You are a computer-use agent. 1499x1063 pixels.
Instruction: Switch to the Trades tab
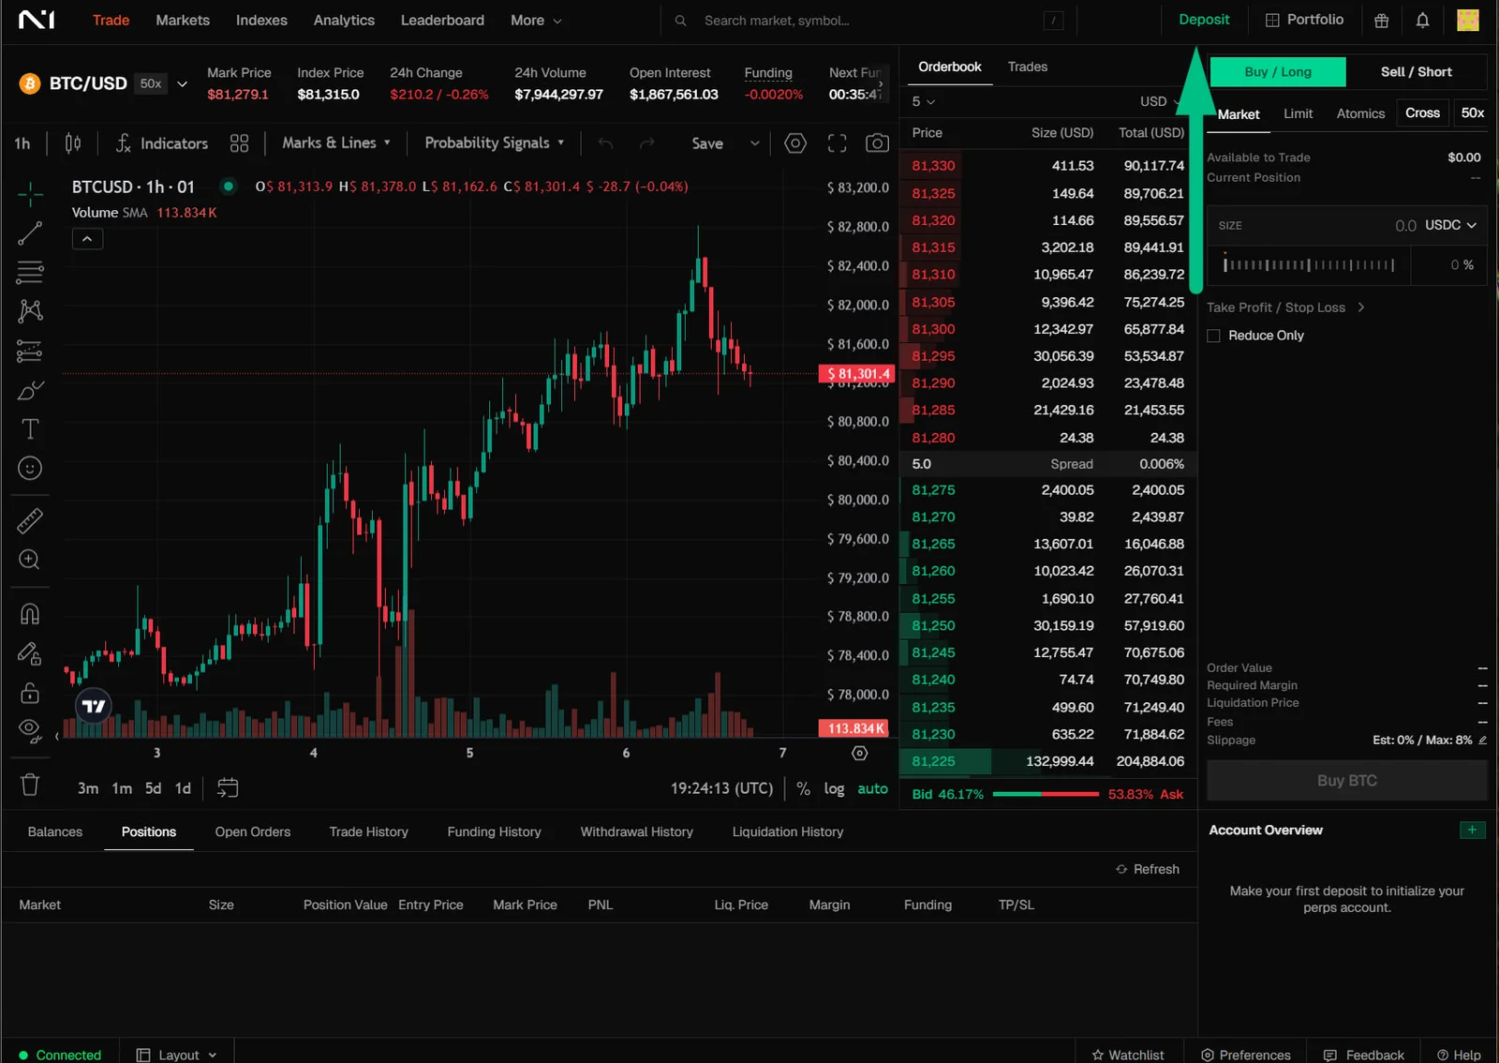(x=1028, y=67)
